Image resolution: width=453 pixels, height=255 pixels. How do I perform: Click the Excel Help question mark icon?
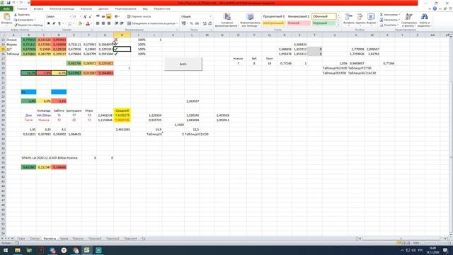435,9
